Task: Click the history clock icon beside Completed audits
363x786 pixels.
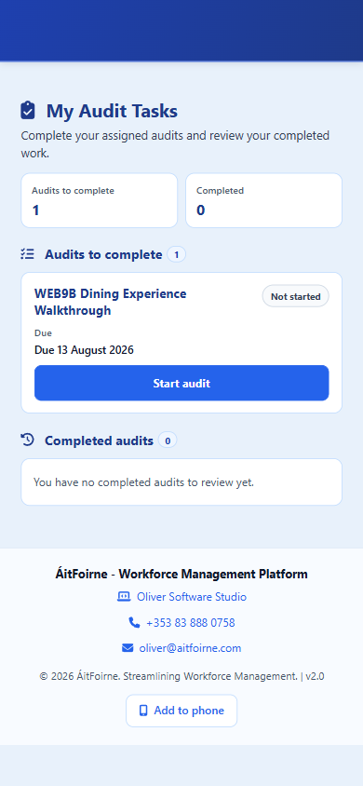Action: pos(28,440)
